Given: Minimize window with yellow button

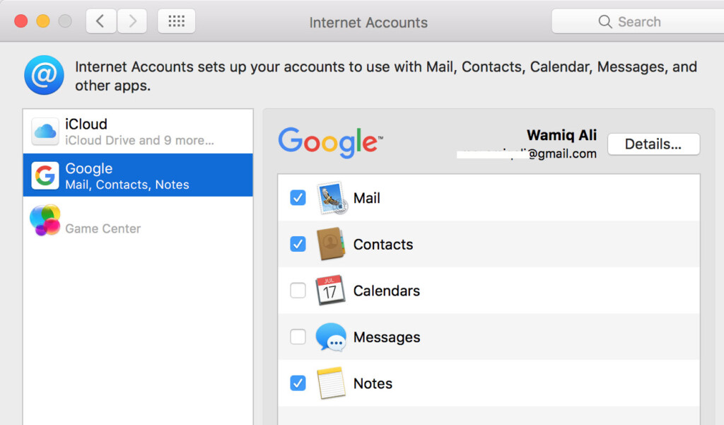Looking at the screenshot, I should (x=43, y=21).
